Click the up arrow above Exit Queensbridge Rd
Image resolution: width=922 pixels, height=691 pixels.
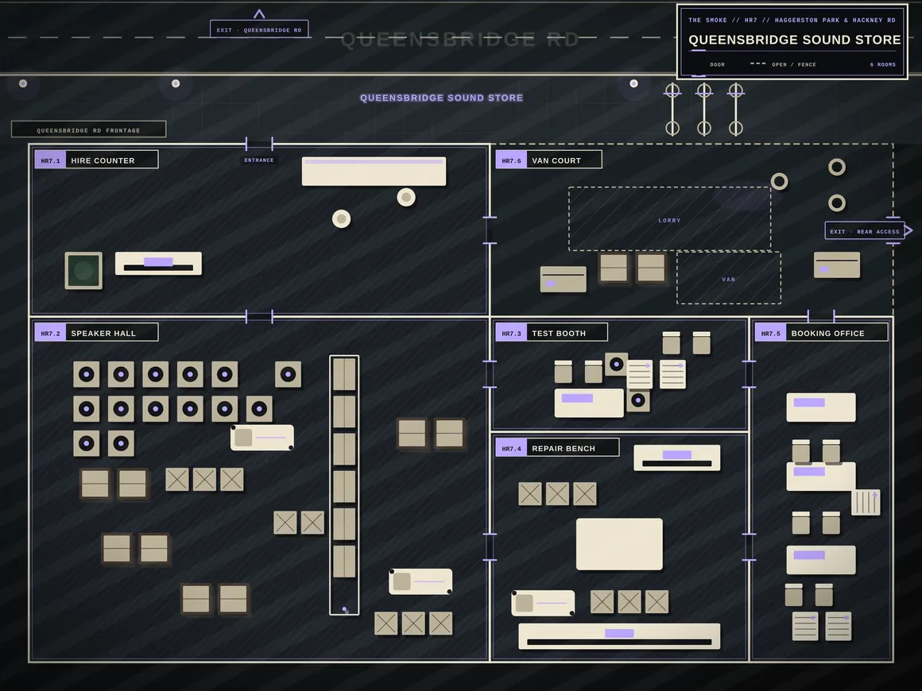[x=259, y=14]
